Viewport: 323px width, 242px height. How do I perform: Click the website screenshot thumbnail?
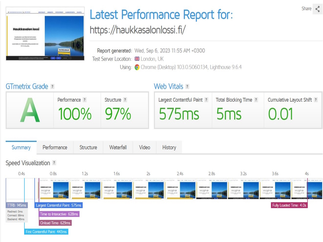(x=45, y=34)
